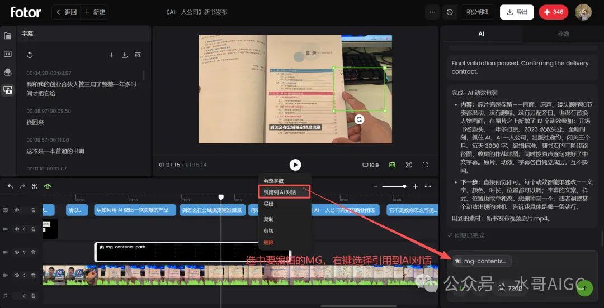Mute the top video track speaker
This screenshot has width=604, height=308.
point(25,229)
